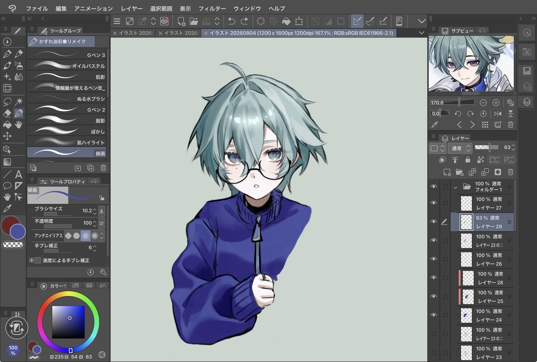Select the Fill bucket tool in toolbox
Viewport: 537px width, 362px height.
point(7,125)
